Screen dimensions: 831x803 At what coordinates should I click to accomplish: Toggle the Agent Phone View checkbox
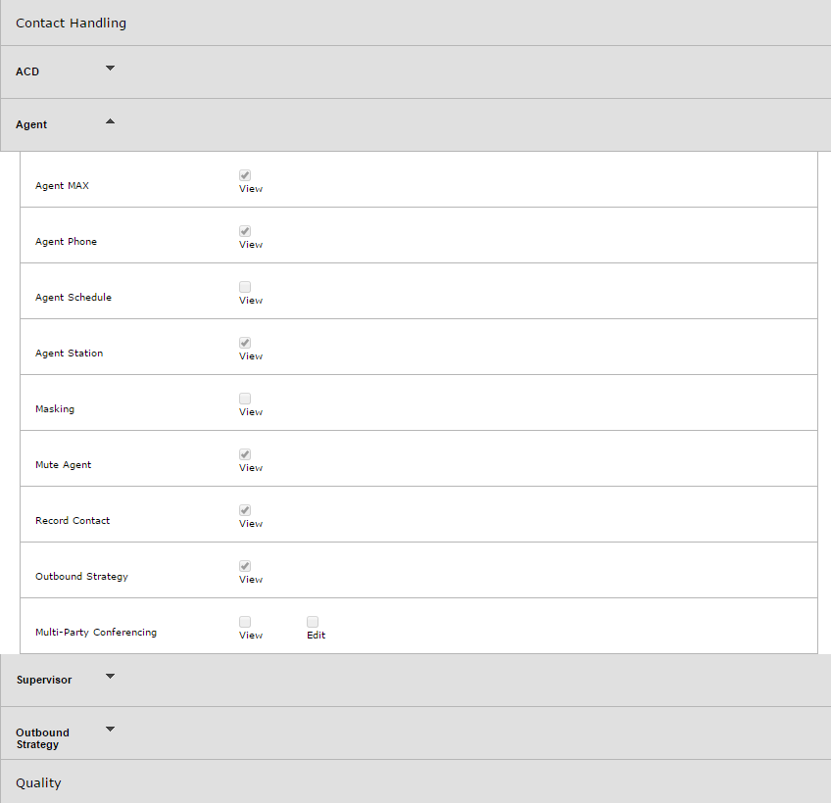pyautogui.click(x=245, y=231)
